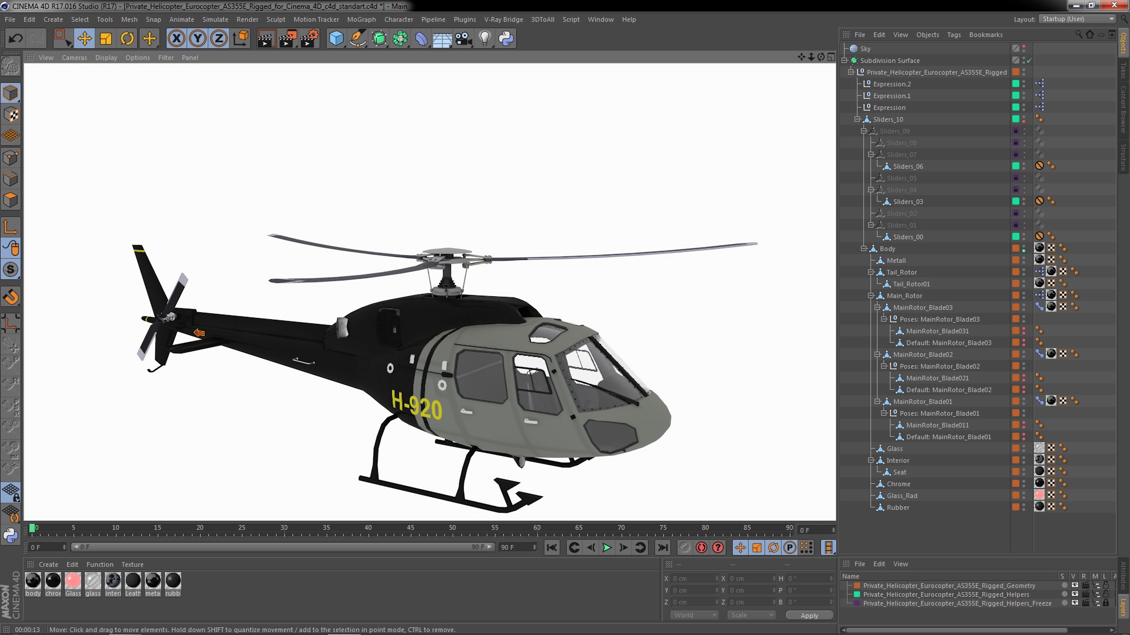Viewport: 1130px width, 635px height.
Task: Enable the Snap S icon on left
Action: pos(11,269)
